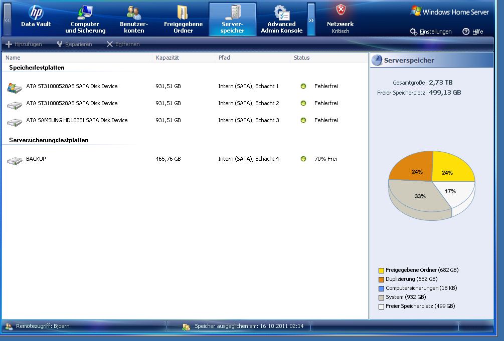This screenshot has width=504, height=341.
Task: Sort by the Pfad column header
Action: tap(252, 58)
